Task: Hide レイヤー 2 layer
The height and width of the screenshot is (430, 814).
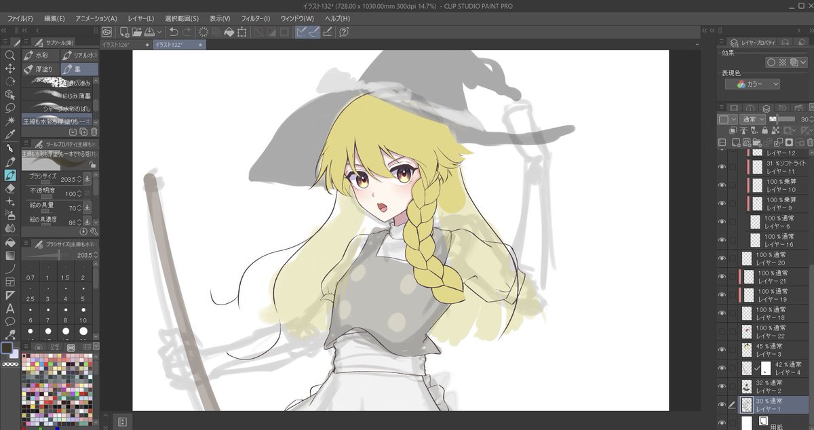Action: [x=722, y=387]
